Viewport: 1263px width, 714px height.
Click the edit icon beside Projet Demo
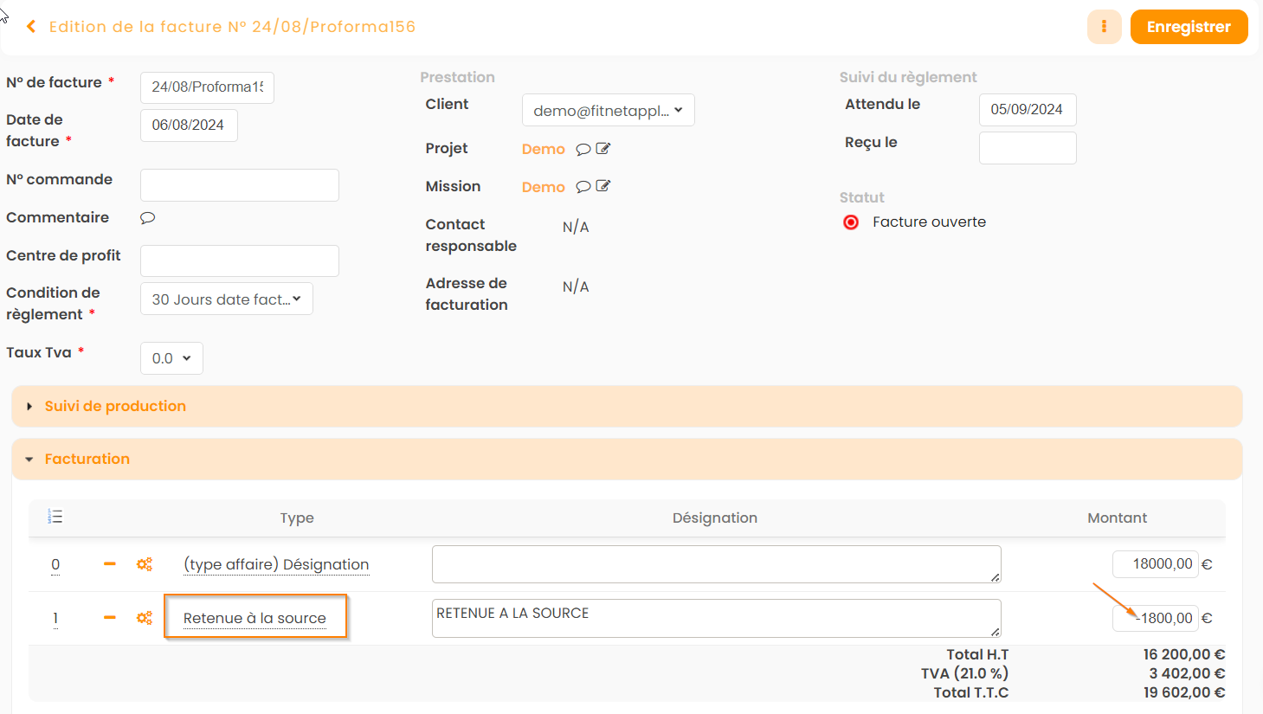coord(603,149)
